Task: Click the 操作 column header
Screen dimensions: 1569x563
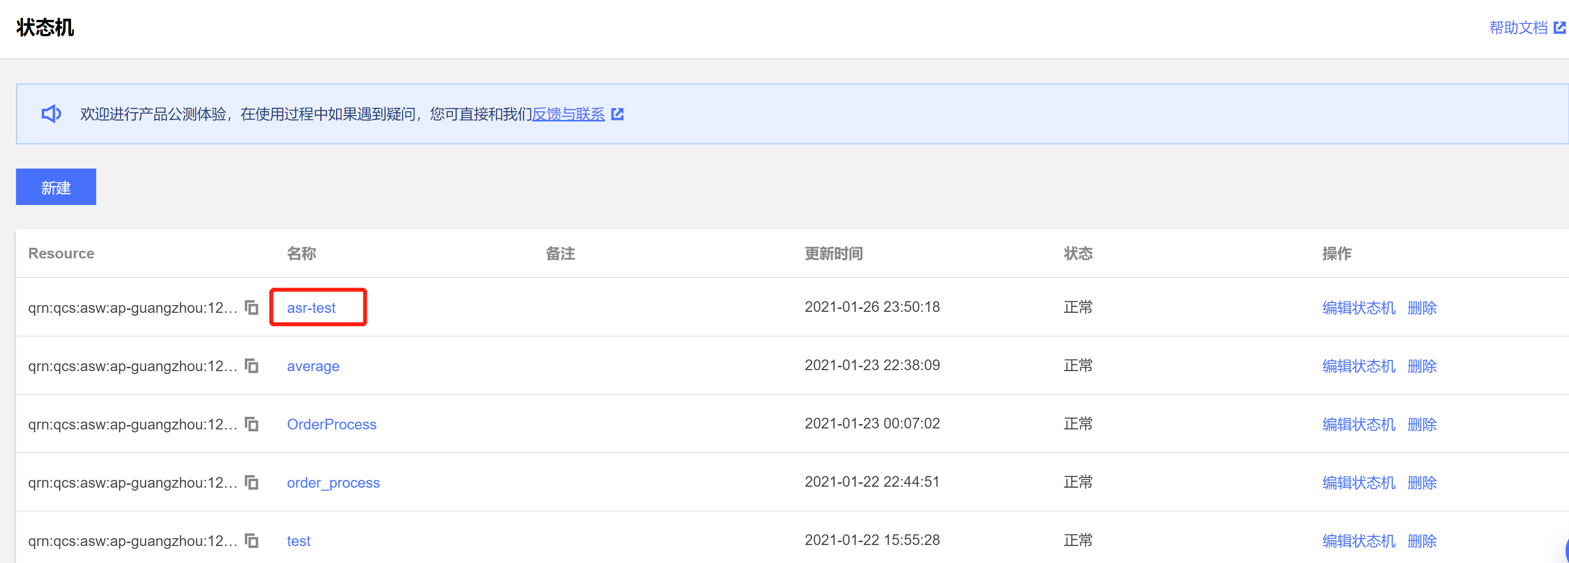Action: click(1337, 254)
